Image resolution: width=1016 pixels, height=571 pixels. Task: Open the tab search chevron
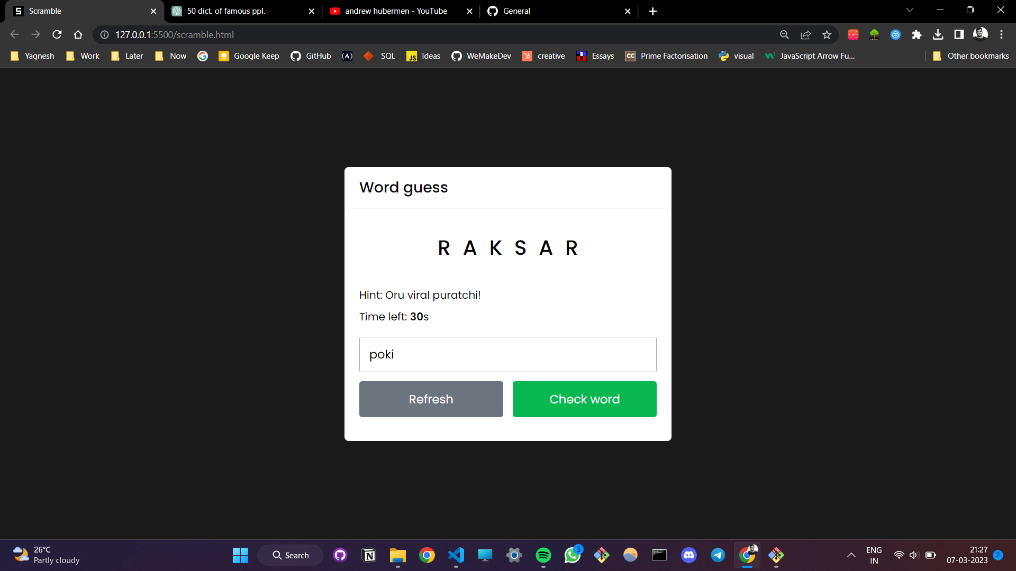coord(910,10)
